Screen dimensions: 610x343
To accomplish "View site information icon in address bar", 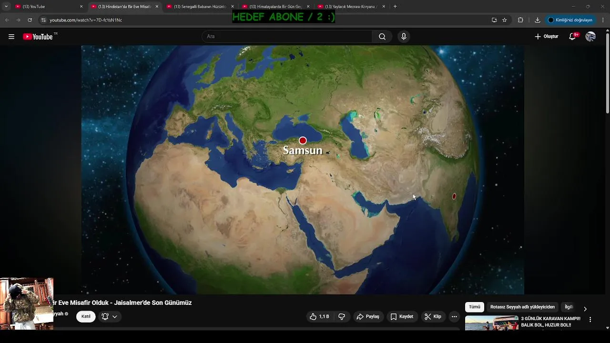I will click(x=43, y=20).
